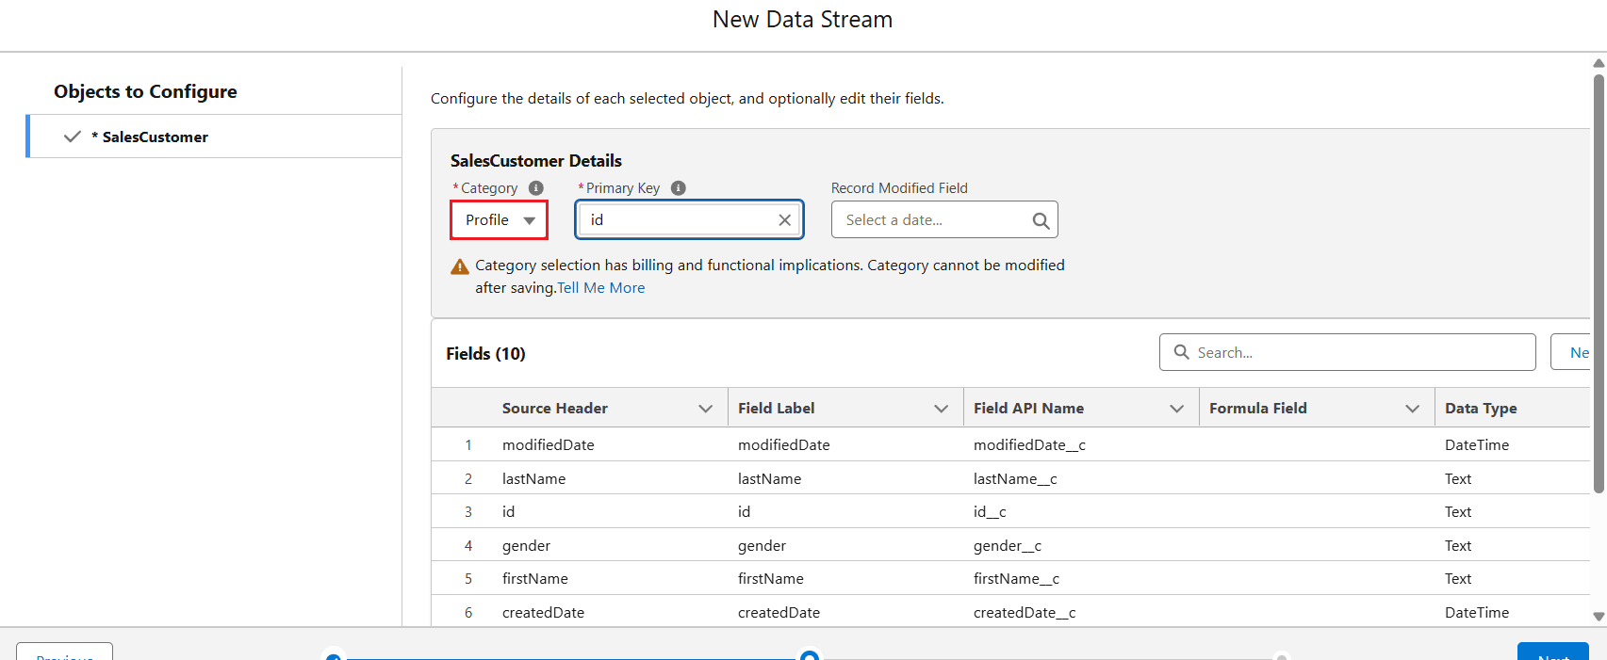Click the warning triangle icon
This screenshot has height=660, width=1607.
click(x=460, y=267)
